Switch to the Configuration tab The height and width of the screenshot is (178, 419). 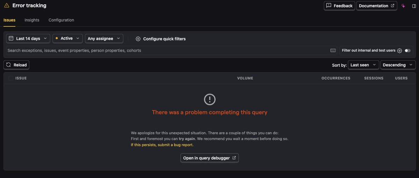(61, 20)
